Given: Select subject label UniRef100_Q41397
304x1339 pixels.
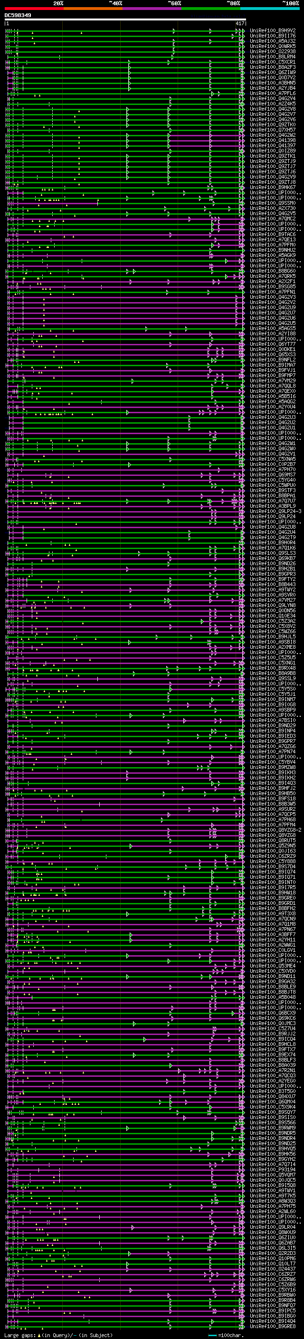Looking at the screenshot, I should [x=273, y=145].
